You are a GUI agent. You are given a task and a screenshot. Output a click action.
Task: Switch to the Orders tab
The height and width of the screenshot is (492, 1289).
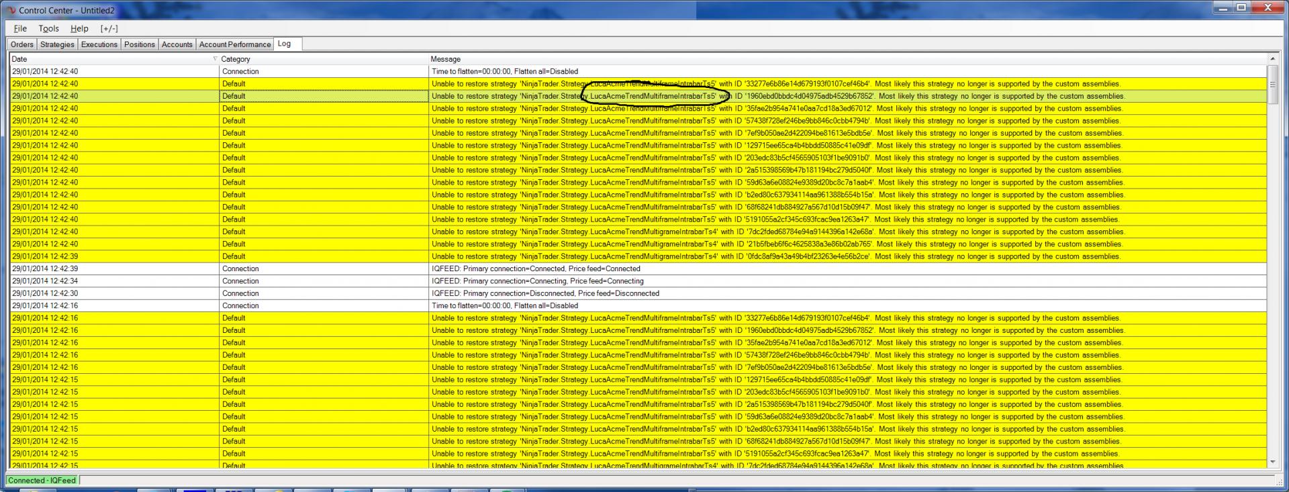22,44
